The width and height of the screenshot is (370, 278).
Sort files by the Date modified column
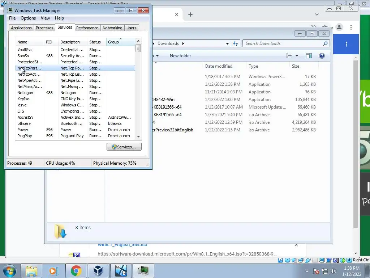(224, 66)
